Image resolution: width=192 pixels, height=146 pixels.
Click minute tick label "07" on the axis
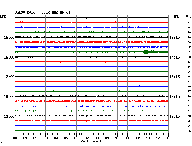click(87, 138)
